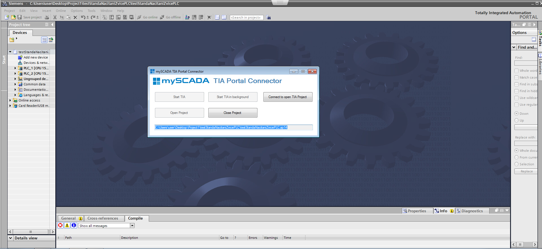Check the Use wildcards option

[516, 98]
